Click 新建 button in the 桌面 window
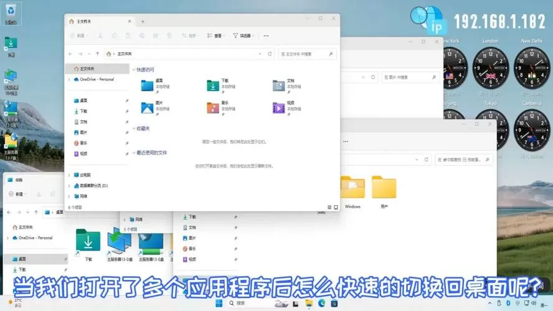Screen dimensions: 553x311 pyautogui.click(x=17, y=194)
